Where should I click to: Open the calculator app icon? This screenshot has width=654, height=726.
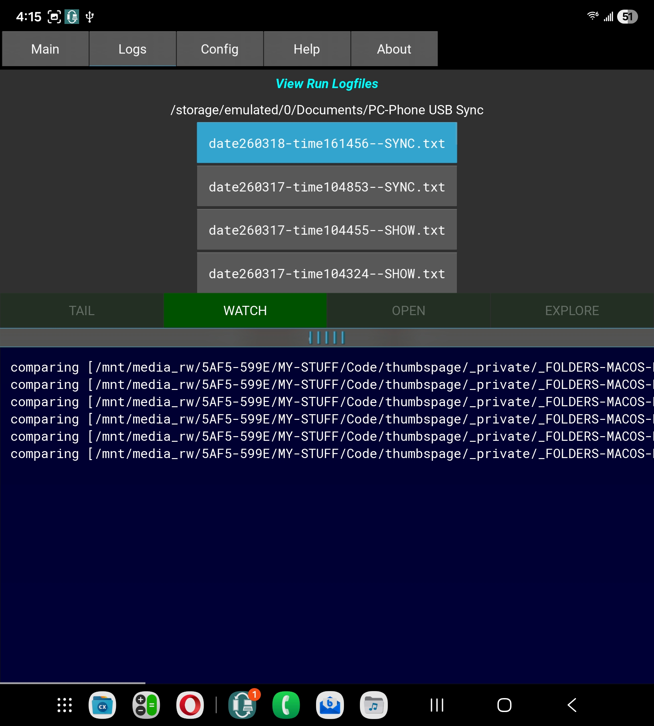pyautogui.click(x=146, y=705)
